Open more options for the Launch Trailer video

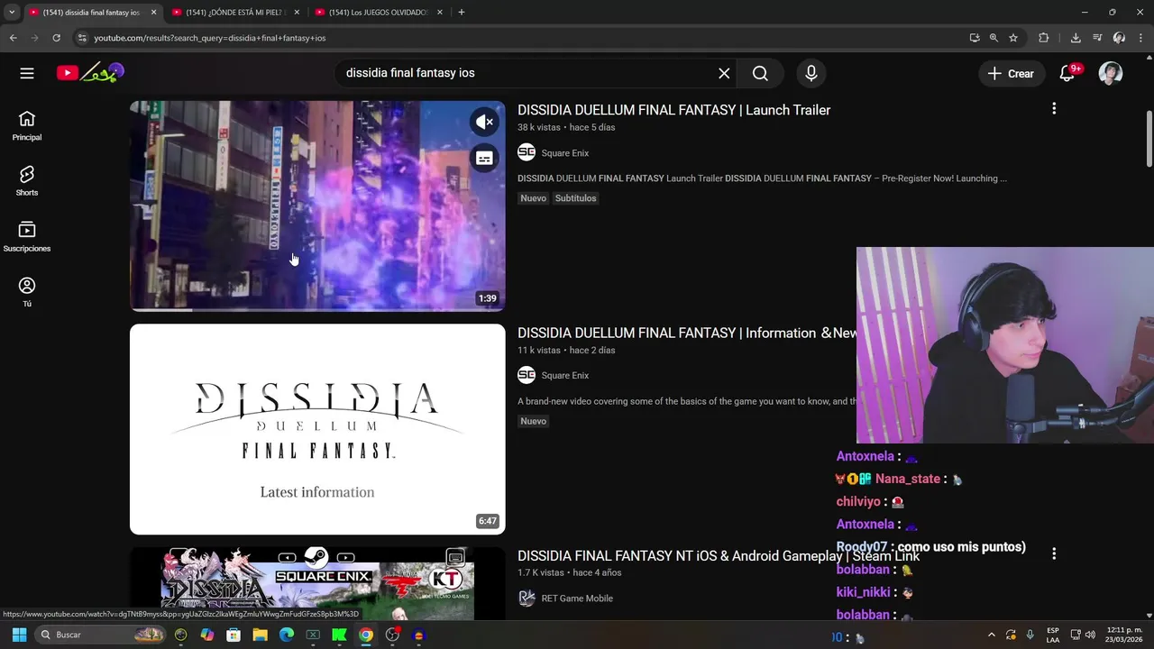tap(1054, 109)
